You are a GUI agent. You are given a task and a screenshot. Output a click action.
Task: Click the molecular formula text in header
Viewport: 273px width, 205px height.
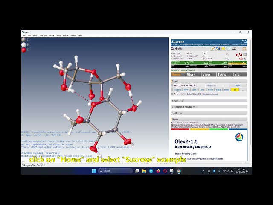(x=177, y=49)
